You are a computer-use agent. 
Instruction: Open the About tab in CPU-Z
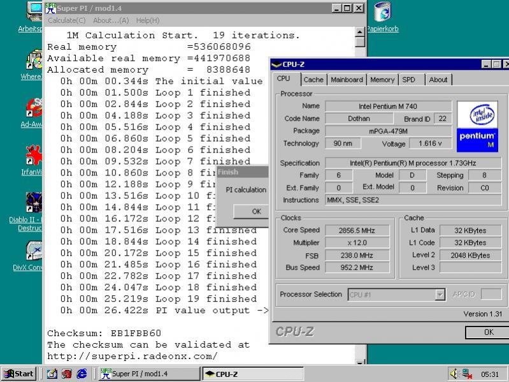pyautogui.click(x=438, y=80)
